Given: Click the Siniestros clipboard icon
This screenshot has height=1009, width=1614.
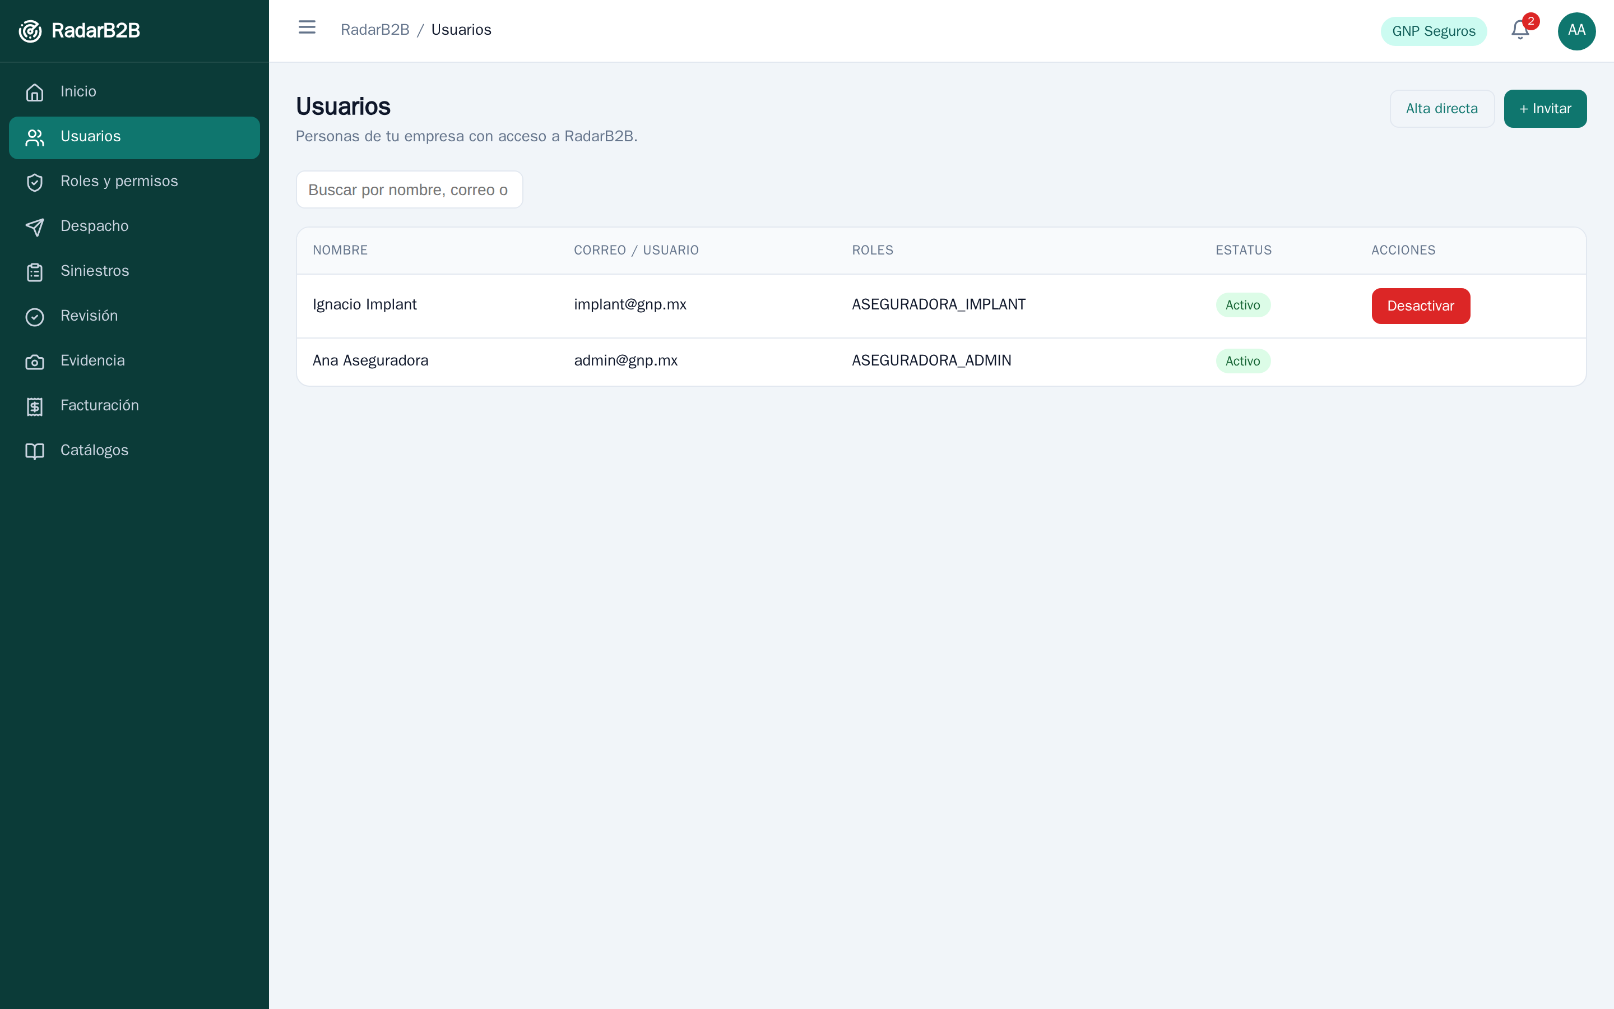Looking at the screenshot, I should point(35,272).
